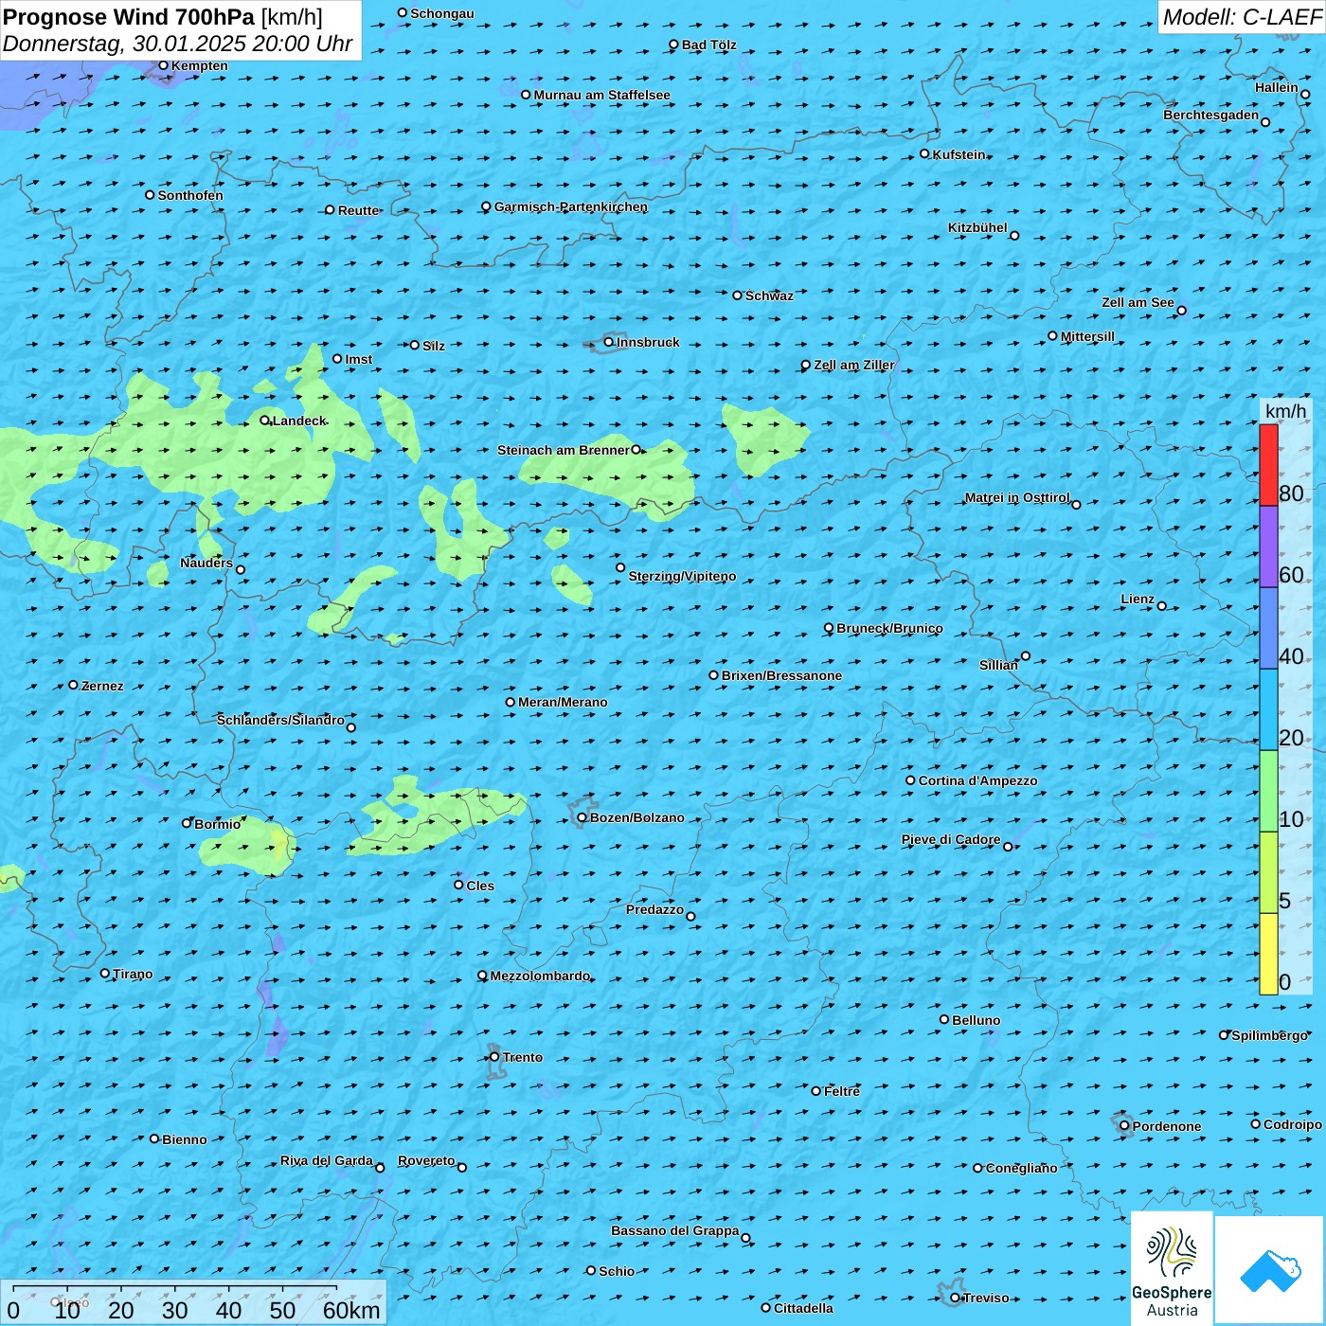Click the Garmisch-Partenkirchen label

(571, 206)
